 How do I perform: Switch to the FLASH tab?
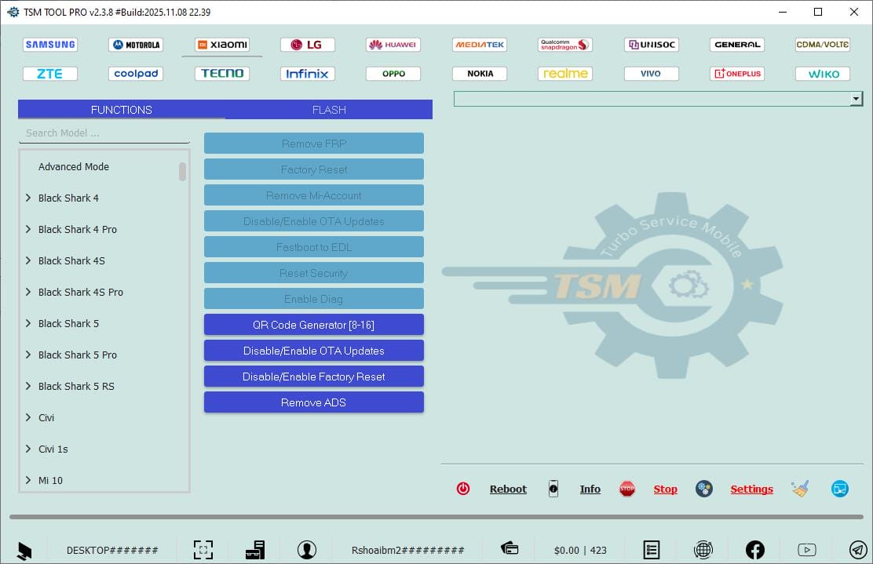[329, 110]
